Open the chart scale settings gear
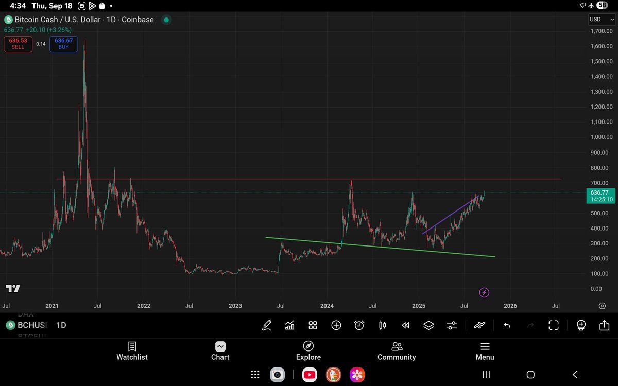This screenshot has width=618, height=386. point(602,305)
